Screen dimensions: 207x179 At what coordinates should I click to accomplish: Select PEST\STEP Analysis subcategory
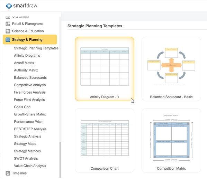click(30, 129)
